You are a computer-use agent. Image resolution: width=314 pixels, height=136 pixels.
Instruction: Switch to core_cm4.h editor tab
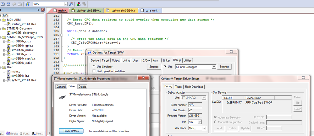tap(150, 11)
